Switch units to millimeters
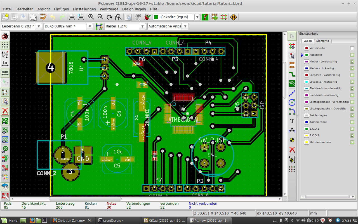Image resolution: width=358 pixels, height=224 pixels. pos(5,73)
